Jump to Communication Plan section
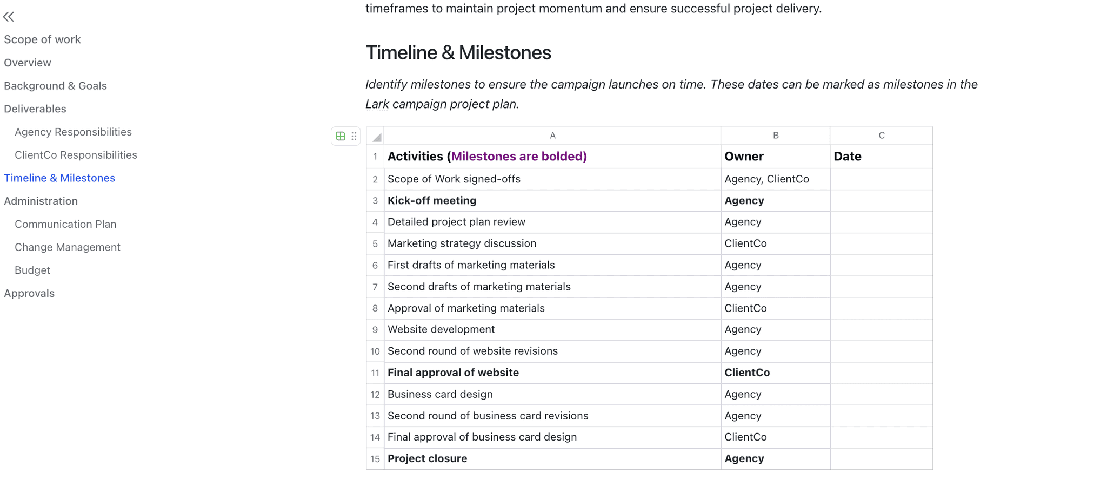Screen dimensions: 1107x494 click(65, 224)
